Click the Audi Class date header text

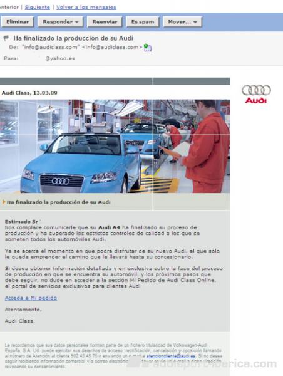tap(29, 93)
